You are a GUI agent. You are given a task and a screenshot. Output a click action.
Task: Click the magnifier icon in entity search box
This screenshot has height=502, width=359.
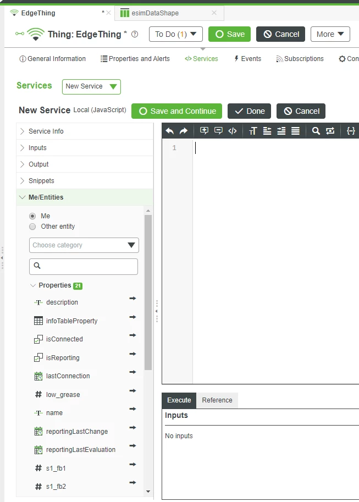coord(37,266)
